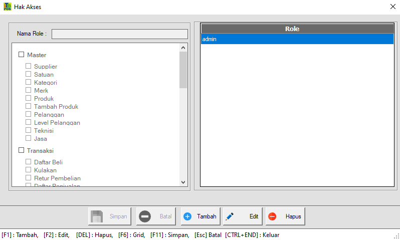Close the Hak Akses window
Viewport: 400px width, 240px height.
393,7
